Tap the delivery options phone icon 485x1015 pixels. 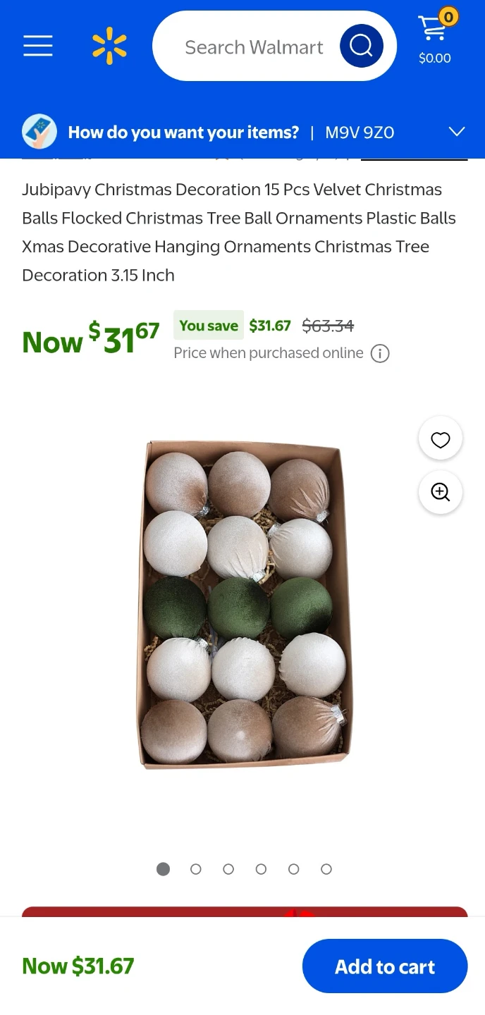39,132
